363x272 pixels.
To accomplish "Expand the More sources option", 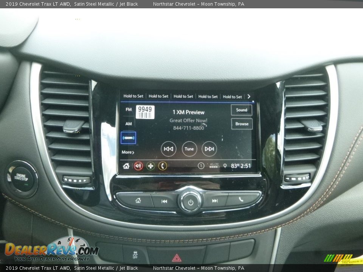I will 128,152.
